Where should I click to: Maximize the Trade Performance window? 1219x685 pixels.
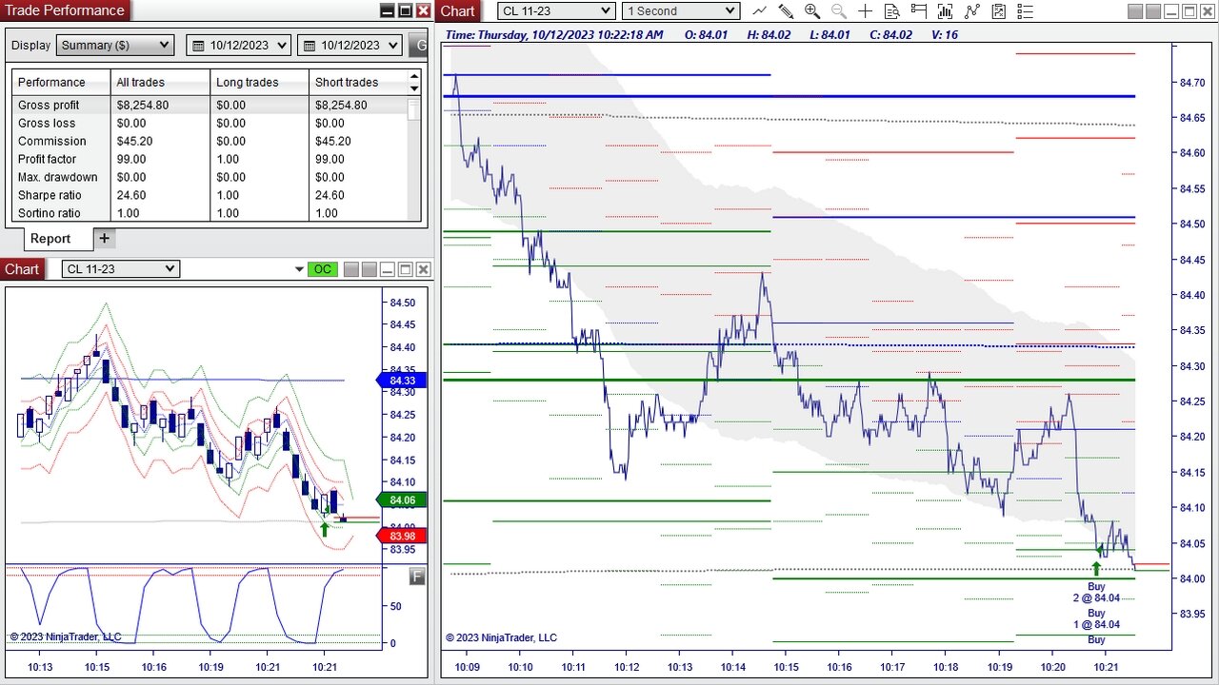coord(404,10)
